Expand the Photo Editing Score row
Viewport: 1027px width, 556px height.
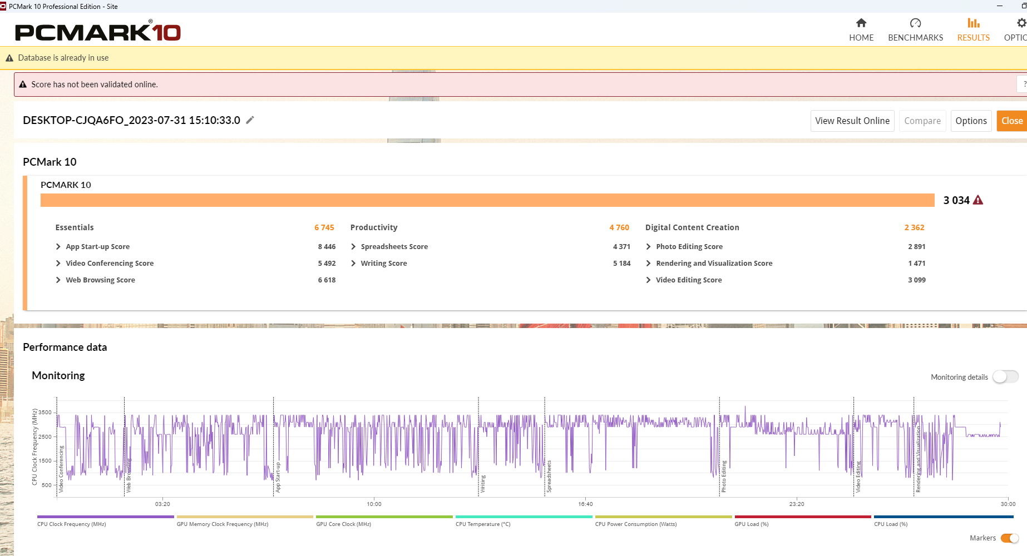click(648, 246)
